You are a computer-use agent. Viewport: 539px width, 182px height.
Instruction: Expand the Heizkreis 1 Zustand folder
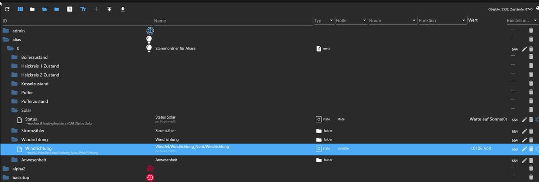15,66
